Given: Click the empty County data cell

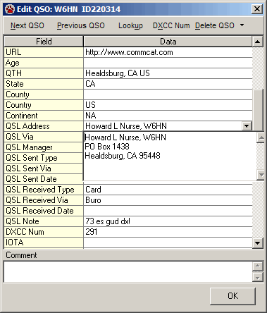Looking at the screenshot, I should (x=168, y=94).
